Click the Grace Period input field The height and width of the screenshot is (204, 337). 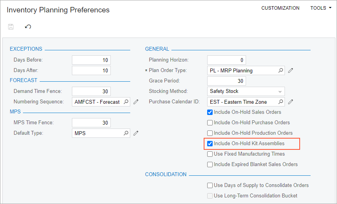click(227, 81)
